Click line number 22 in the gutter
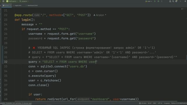The width and height of the screenshot is (187, 105). coord(6,15)
